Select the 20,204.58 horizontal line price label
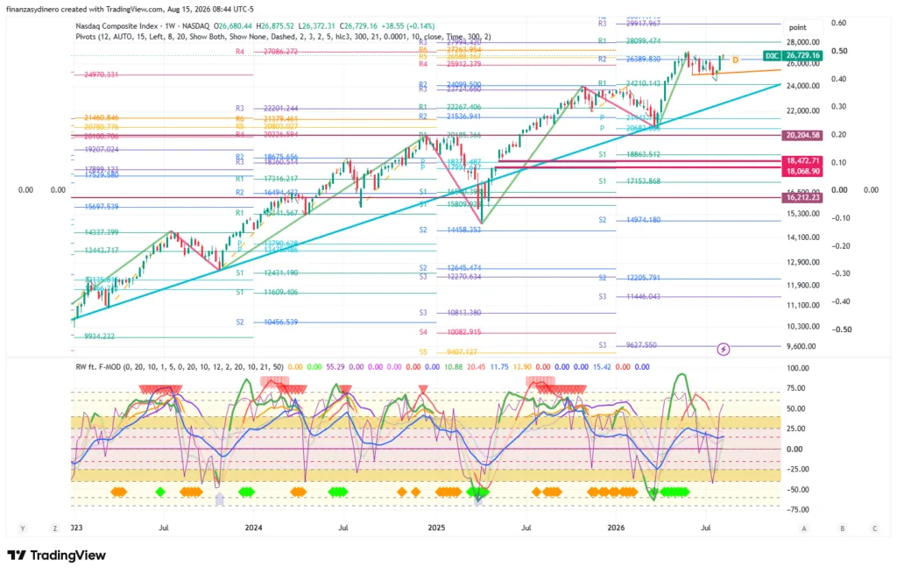Image resolution: width=897 pixels, height=574 pixels. (x=802, y=136)
